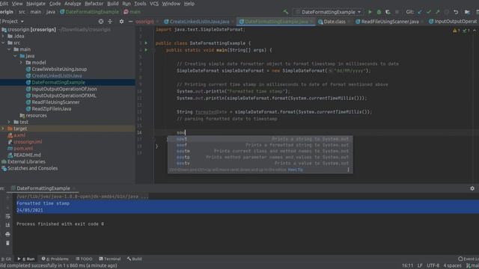Select opened file target icon in Project panel
The height and width of the screenshot is (269, 479).
[101, 22]
